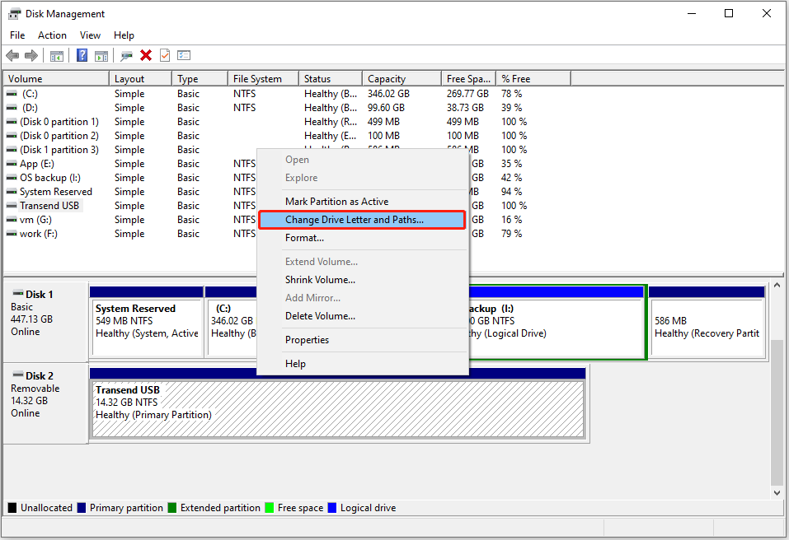The width and height of the screenshot is (789, 540).
Task: Click the forward navigation arrow icon
Action: click(x=31, y=55)
